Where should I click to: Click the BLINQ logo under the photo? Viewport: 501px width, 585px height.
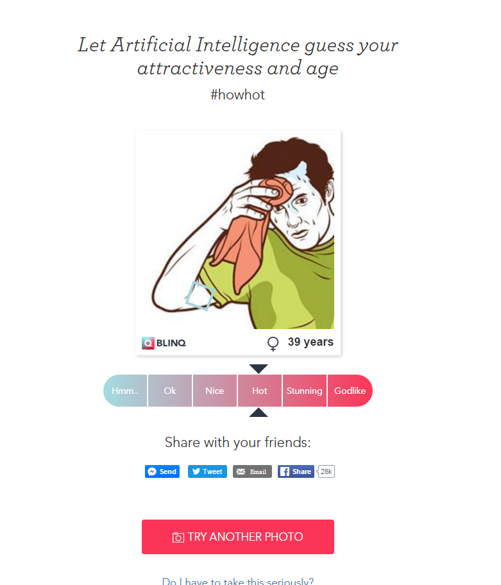tap(164, 343)
